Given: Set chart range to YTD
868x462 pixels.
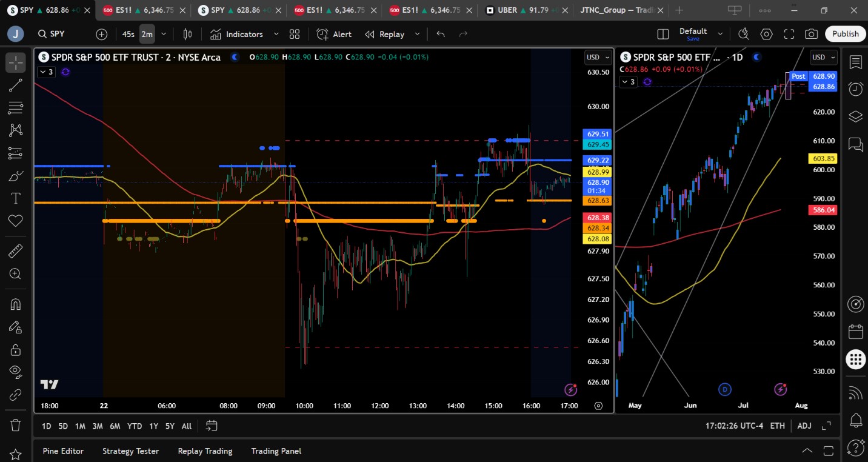Looking at the screenshot, I should [x=135, y=426].
